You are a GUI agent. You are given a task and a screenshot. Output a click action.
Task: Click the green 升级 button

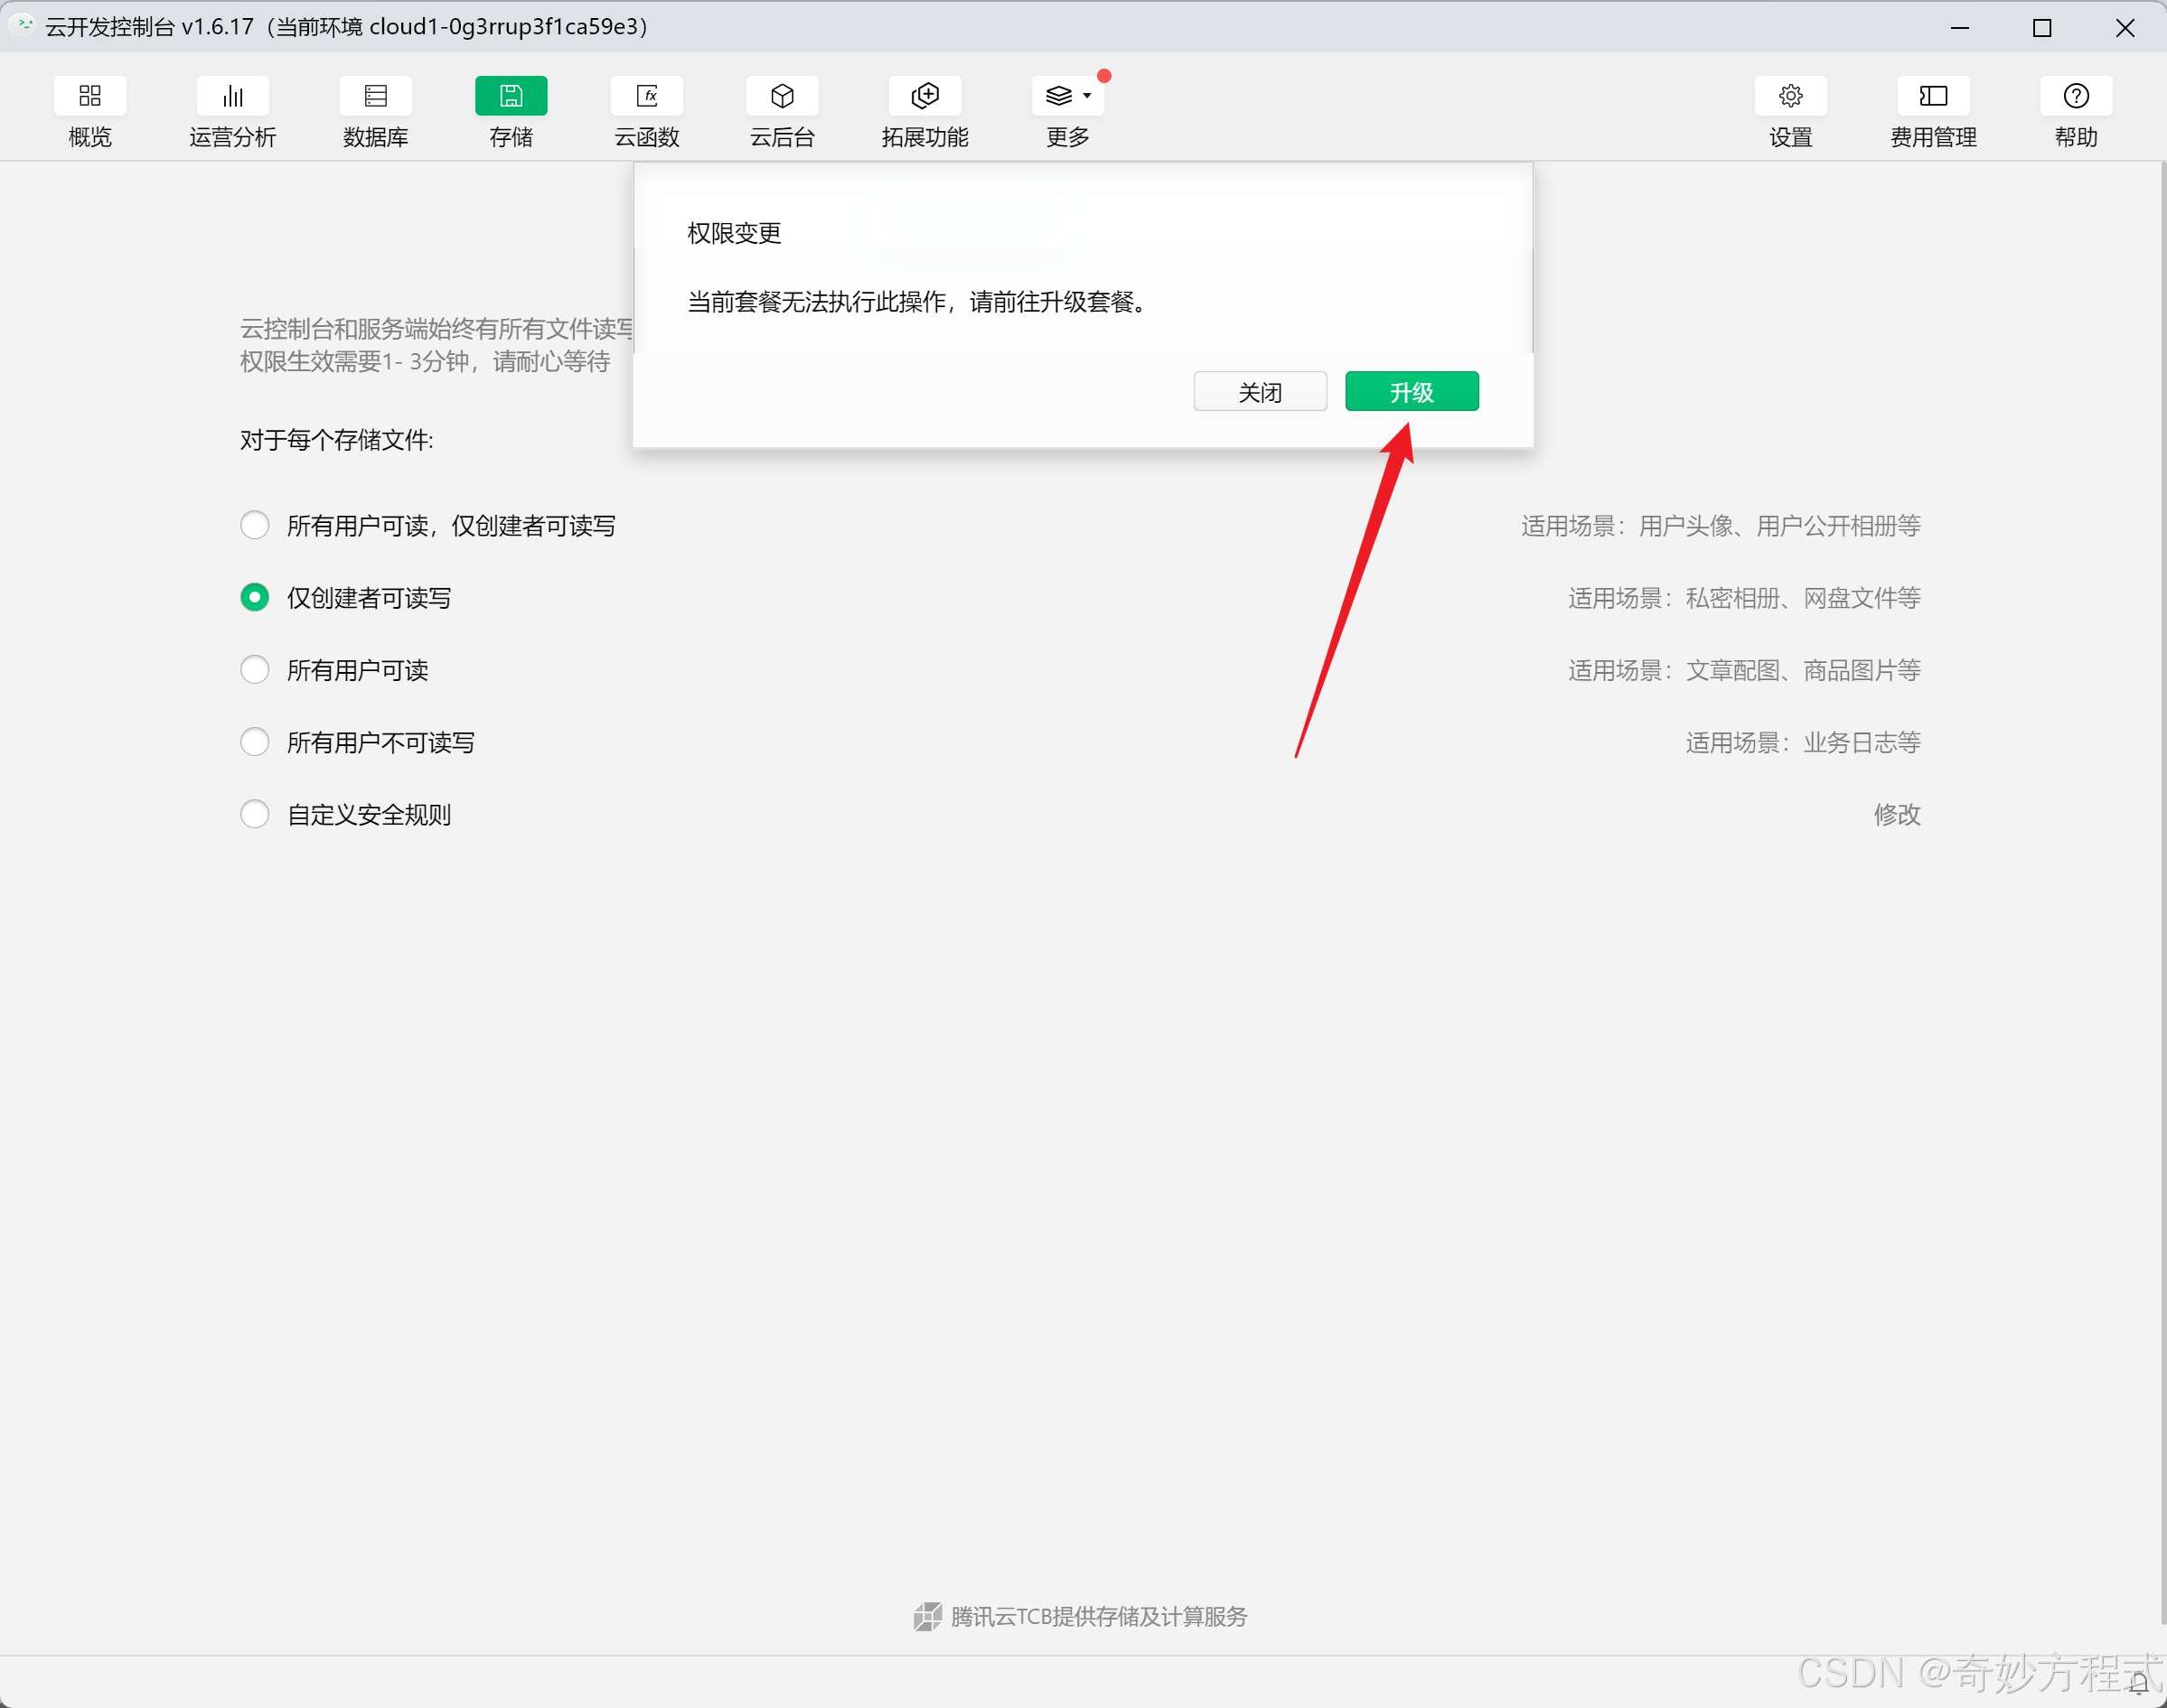1411,392
